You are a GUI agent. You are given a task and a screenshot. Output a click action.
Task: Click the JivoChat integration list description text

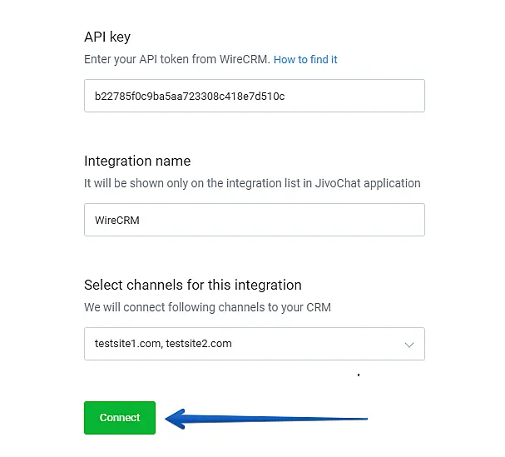(252, 183)
